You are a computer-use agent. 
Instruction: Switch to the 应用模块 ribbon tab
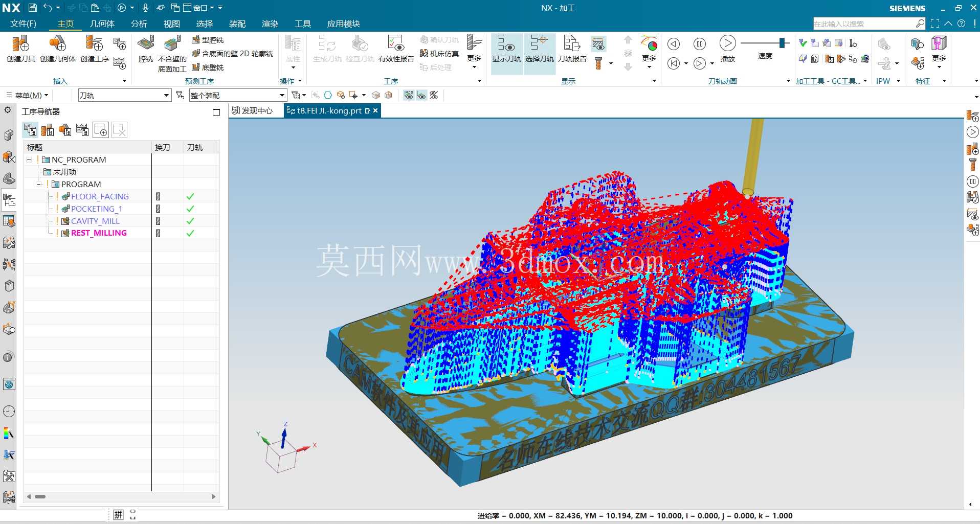click(343, 24)
